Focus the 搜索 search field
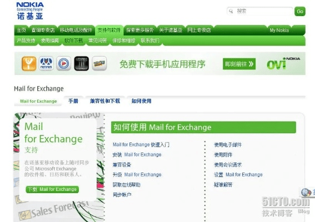Image resolution: width=315 pixels, height=222 pixels. (x=260, y=11)
